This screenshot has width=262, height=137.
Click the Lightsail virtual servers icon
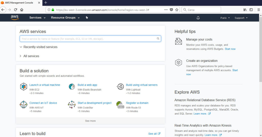[x=120, y=87]
